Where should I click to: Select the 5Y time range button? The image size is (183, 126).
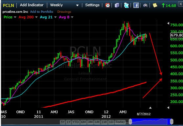coord(63,122)
